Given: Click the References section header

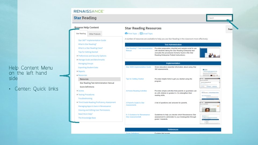Looking at the screenshot, I should tap(173, 129).
